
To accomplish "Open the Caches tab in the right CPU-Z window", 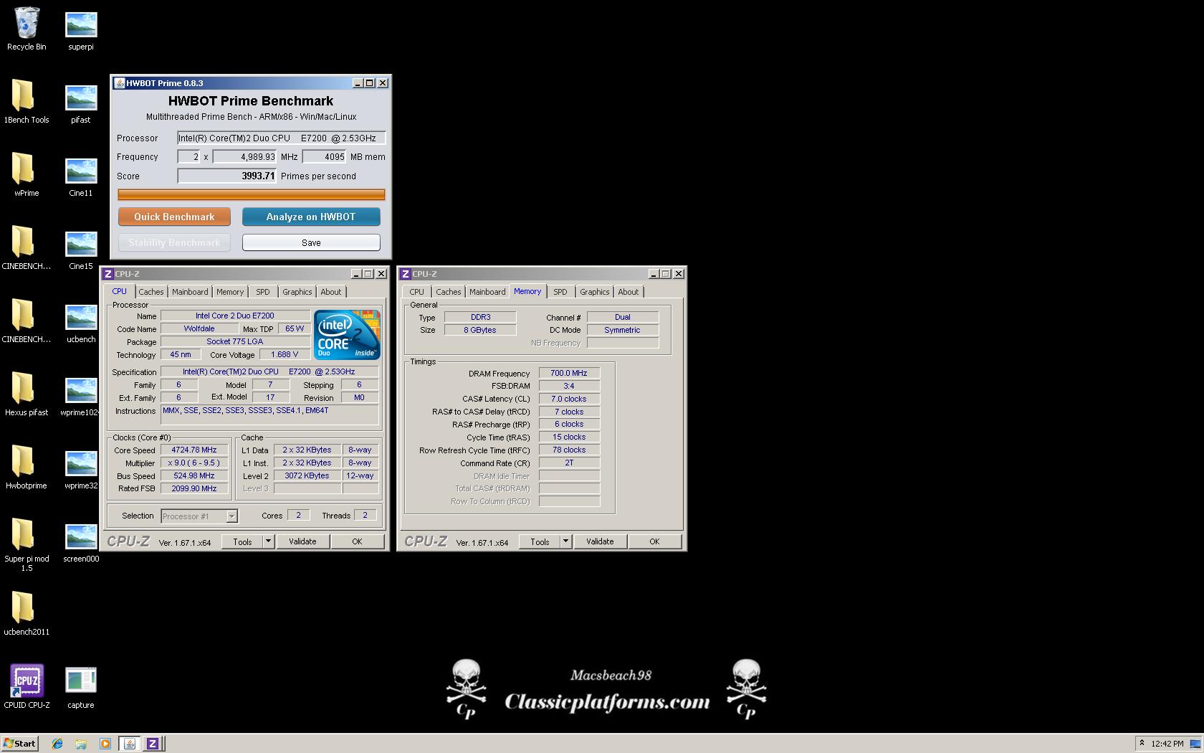I will point(449,292).
